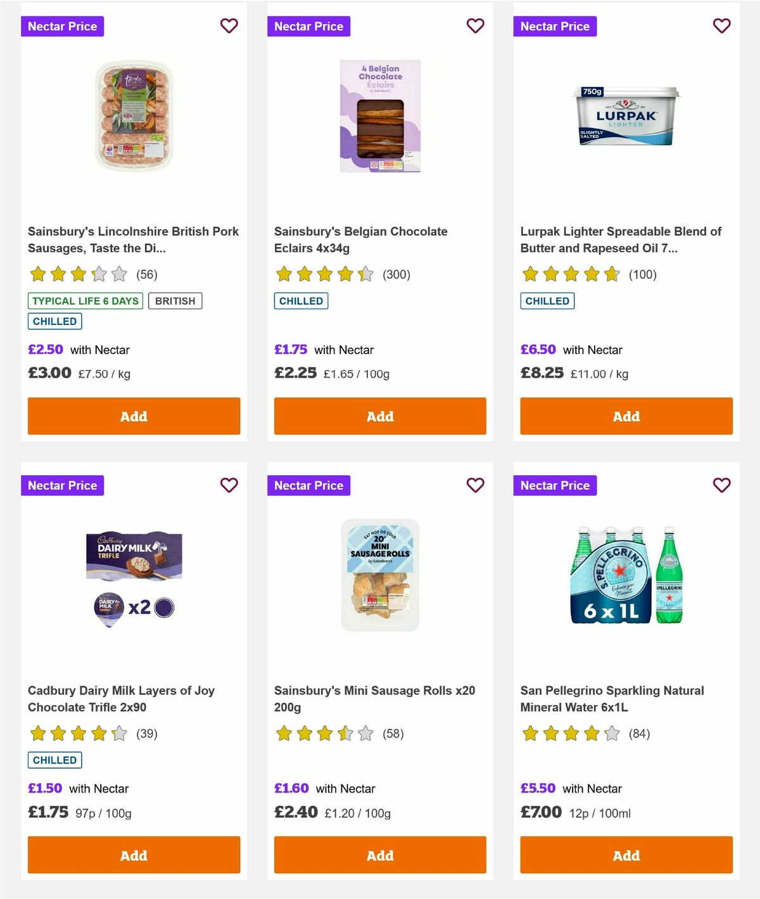
Task: Click the heart icon on Cadbury Dairy Milk Trifle
Action: [x=229, y=485]
